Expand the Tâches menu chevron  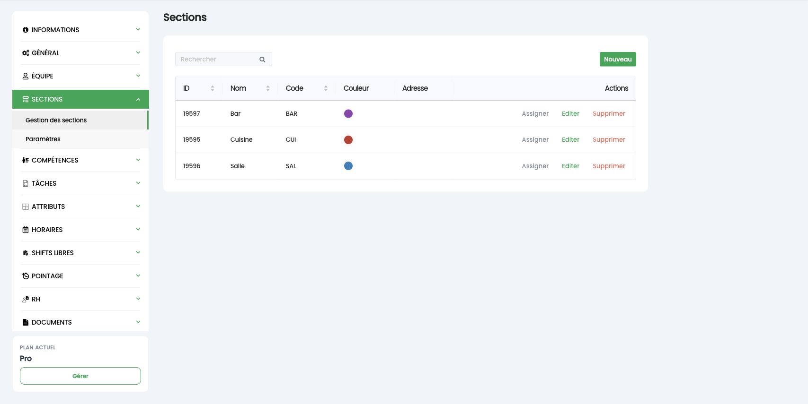click(x=138, y=183)
